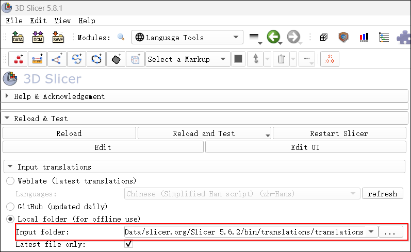The height and width of the screenshot is (252, 411).
Task: Delete markup using trash icon
Action: (281, 59)
